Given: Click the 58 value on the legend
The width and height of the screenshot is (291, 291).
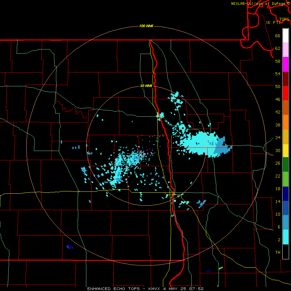Looking at the screenshot, I should click(x=278, y=61).
